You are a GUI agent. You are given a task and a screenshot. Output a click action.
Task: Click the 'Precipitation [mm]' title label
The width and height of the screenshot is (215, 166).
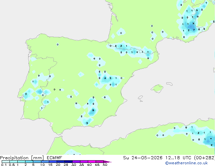coord(22,158)
